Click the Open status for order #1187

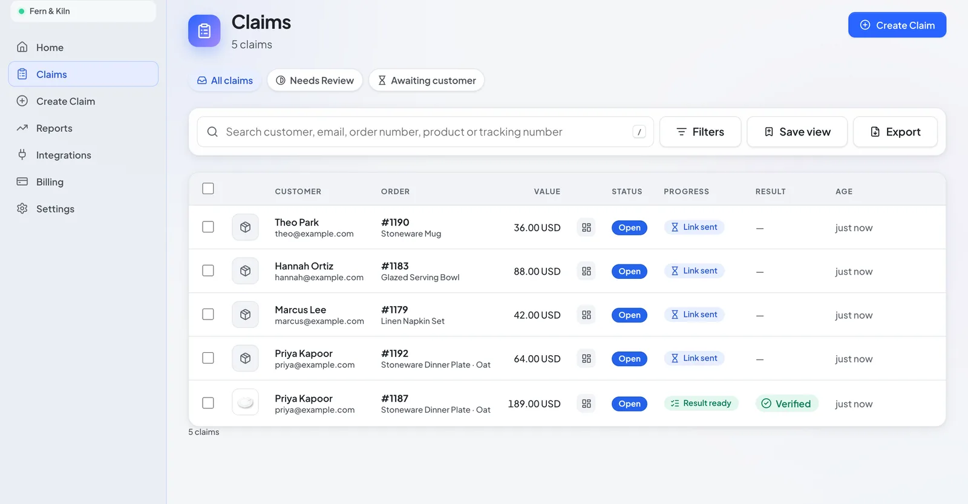[629, 404]
